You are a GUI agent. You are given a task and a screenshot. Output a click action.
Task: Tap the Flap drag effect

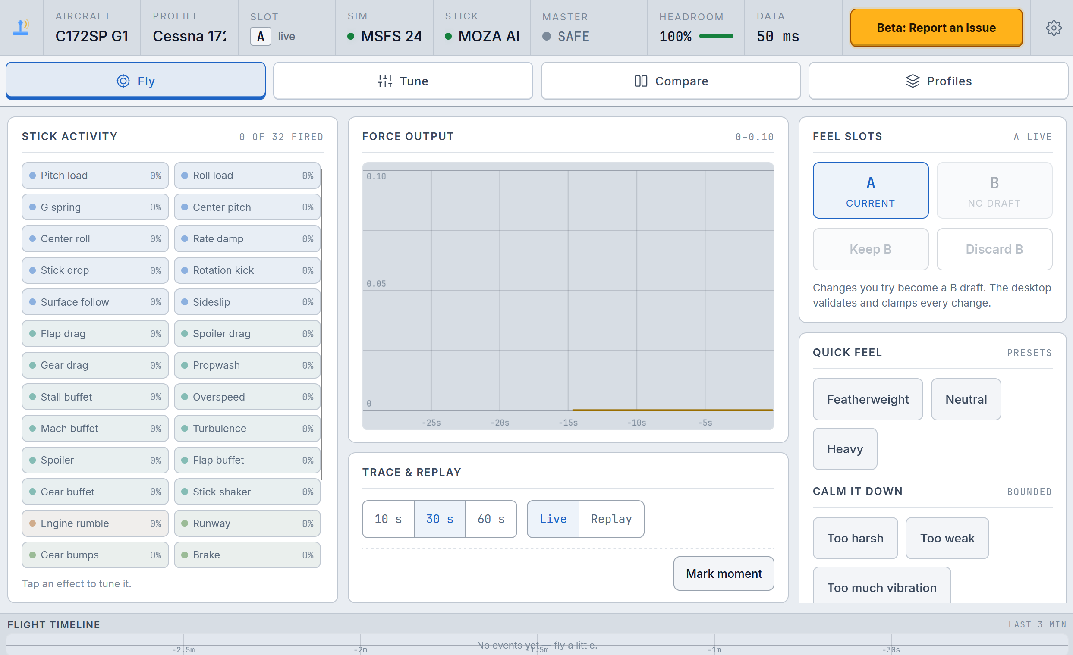pos(95,334)
